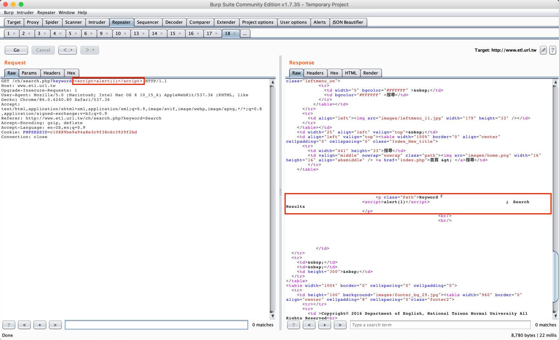Show request Params tab
The width and height of the screenshot is (559, 340).
[29, 73]
